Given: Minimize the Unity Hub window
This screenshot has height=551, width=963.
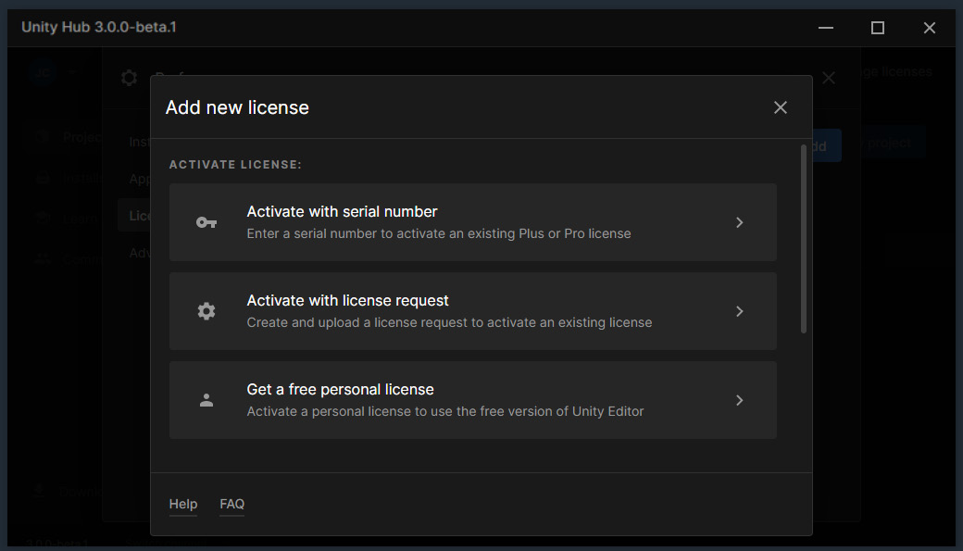Looking at the screenshot, I should click(826, 28).
